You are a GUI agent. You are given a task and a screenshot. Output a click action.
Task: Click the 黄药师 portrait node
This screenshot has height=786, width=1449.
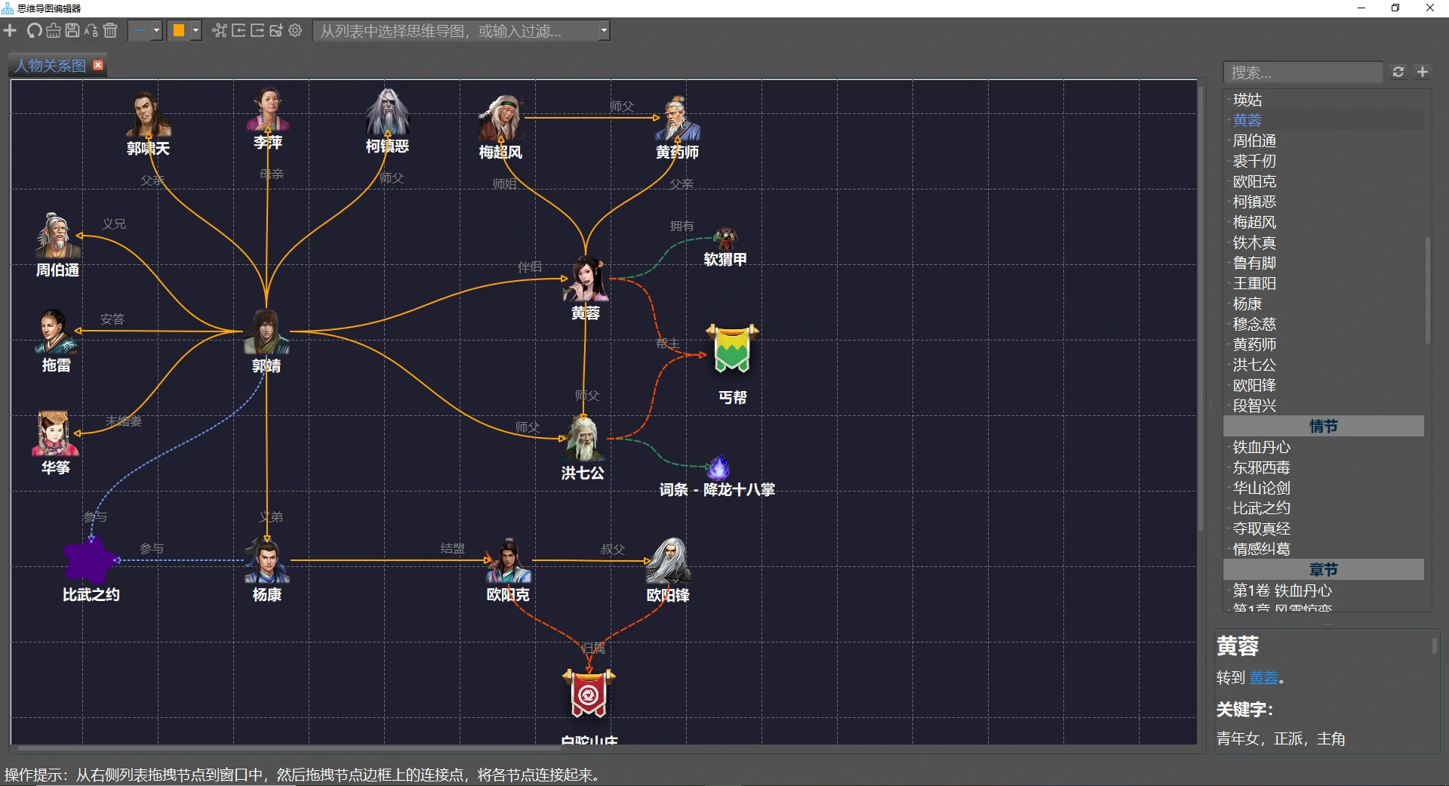pos(677,118)
